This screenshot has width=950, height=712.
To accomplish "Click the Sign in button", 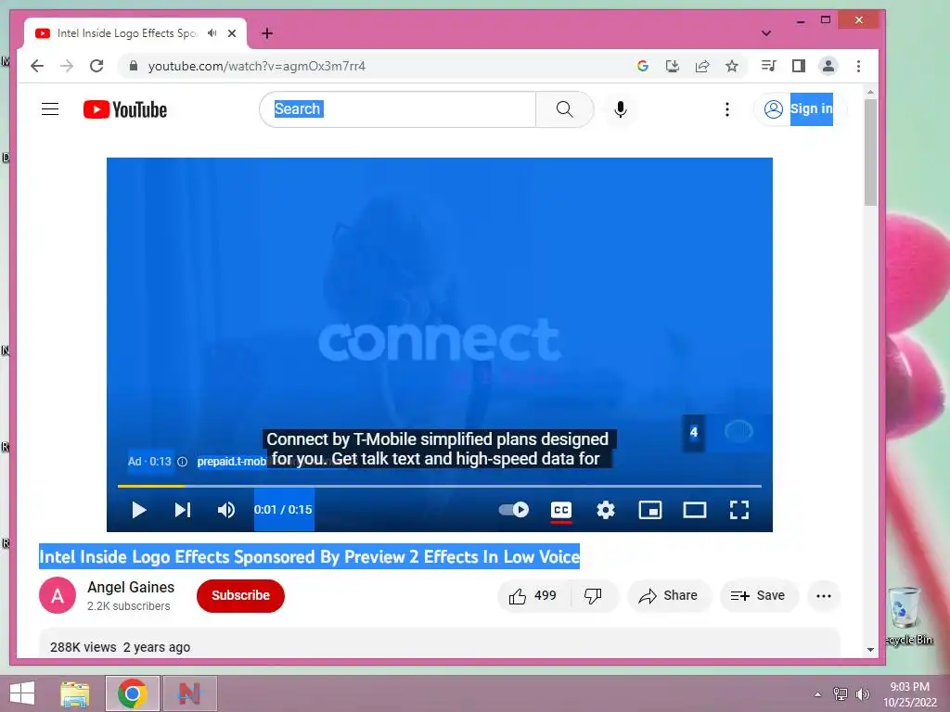I will click(801, 109).
